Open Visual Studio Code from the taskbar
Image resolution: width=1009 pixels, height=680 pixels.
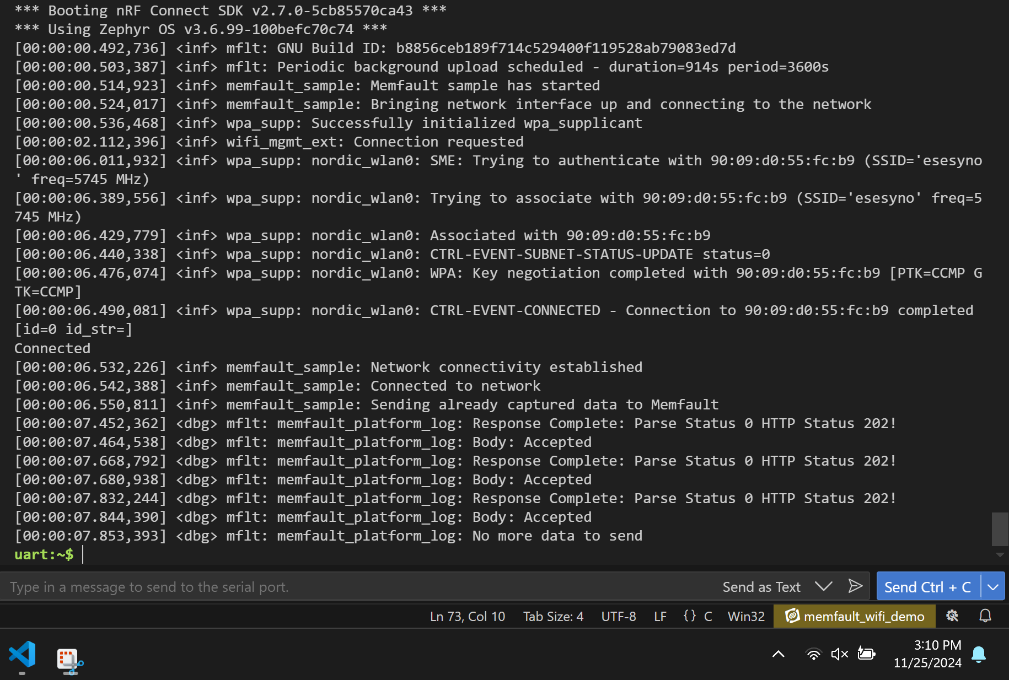pyautogui.click(x=22, y=655)
